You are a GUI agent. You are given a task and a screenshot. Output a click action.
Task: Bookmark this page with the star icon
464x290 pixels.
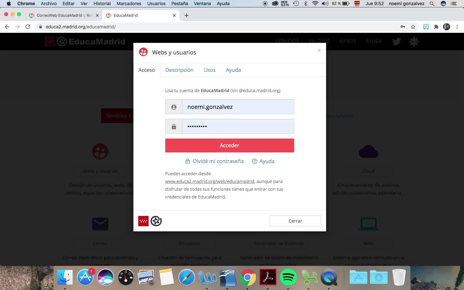point(413,27)
